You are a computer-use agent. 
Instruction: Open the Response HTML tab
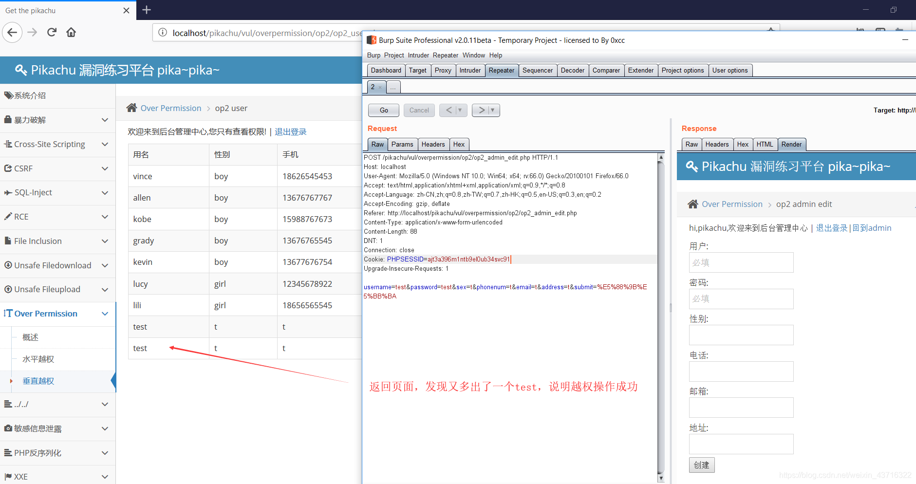pyautogui.click(x=765, y=144)
